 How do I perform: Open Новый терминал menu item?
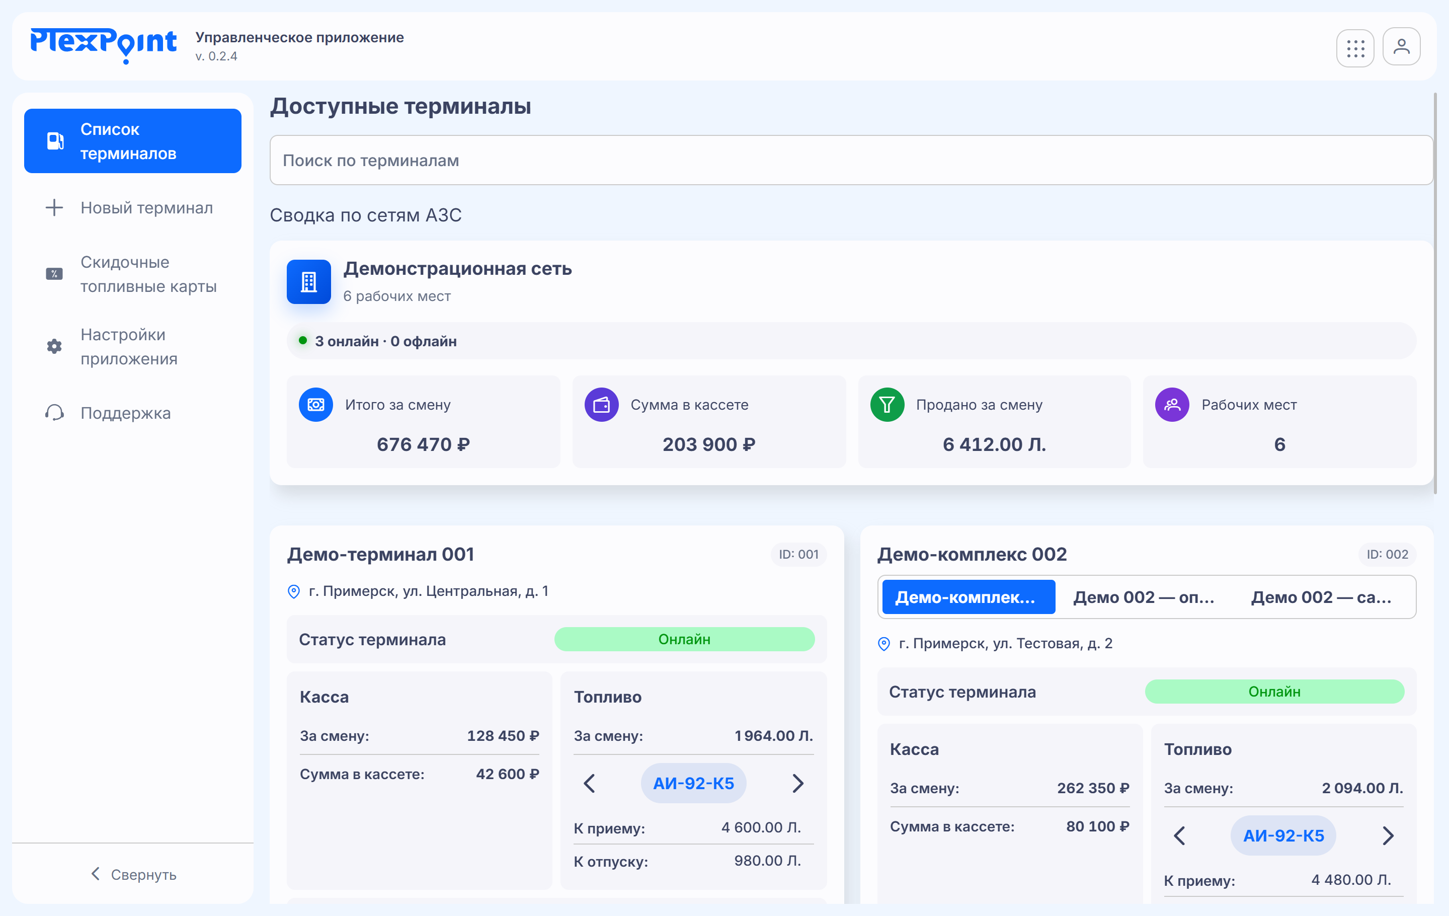[133, 208]
